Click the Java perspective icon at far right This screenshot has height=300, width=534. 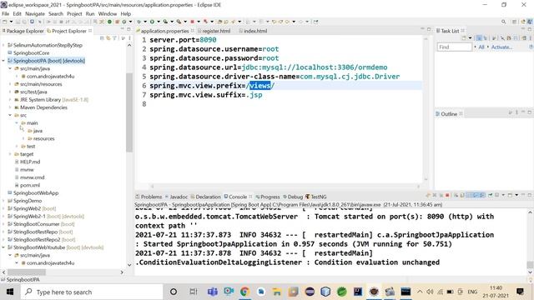[530, 22]
